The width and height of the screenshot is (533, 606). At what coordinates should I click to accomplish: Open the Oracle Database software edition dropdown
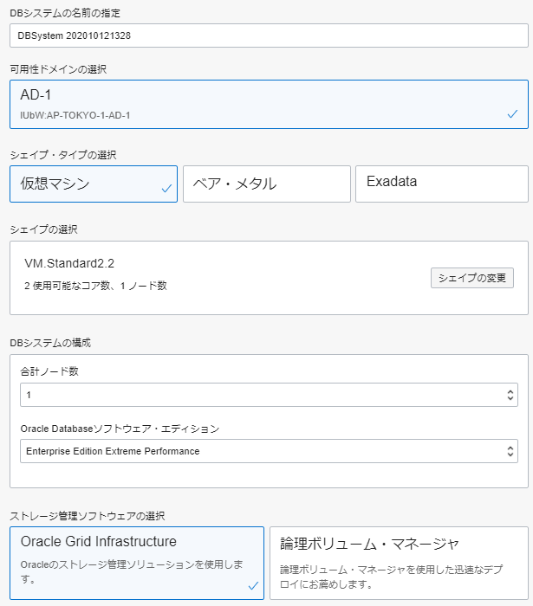269,451
